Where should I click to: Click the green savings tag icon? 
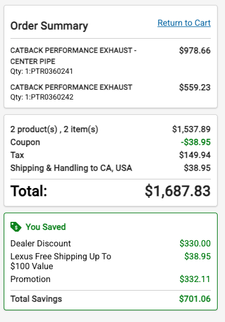click(x=16, y=227)
